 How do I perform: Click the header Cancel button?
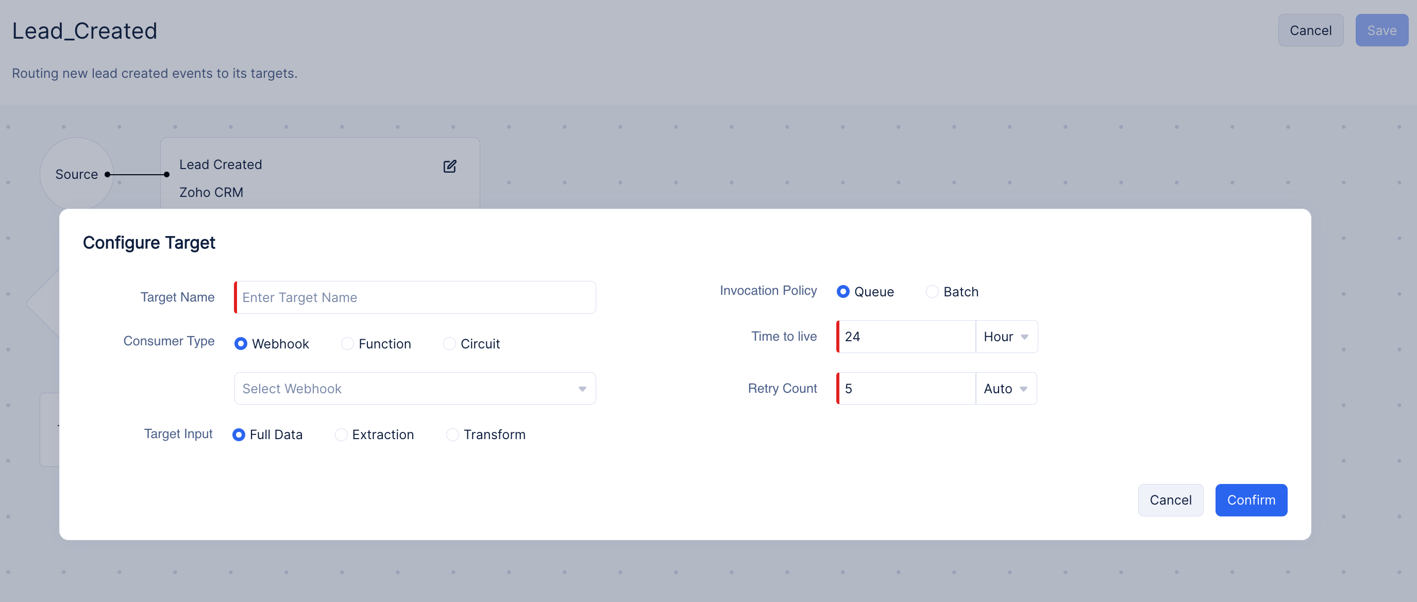[1310, 30]
